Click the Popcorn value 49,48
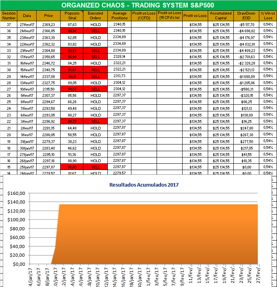This screenshot has height=287, width=277. tap(72, 109)
